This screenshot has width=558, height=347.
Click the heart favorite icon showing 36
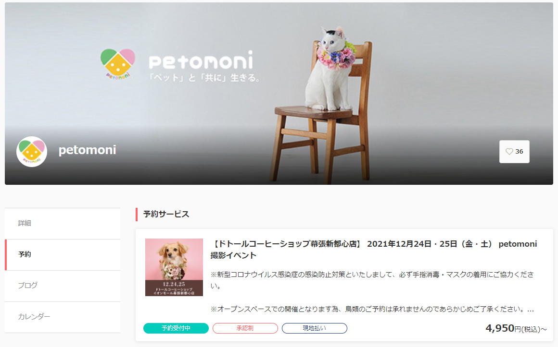tap(514, 152)
